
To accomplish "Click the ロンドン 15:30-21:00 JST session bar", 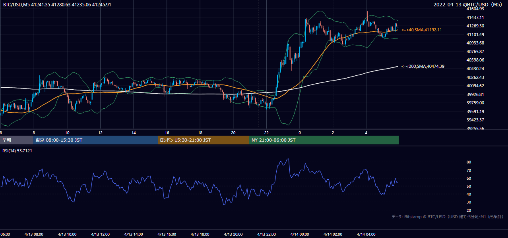I will [204, 140].
